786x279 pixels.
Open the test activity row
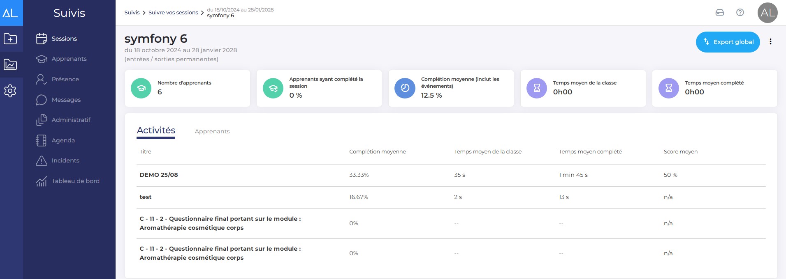tap(451, 197)
